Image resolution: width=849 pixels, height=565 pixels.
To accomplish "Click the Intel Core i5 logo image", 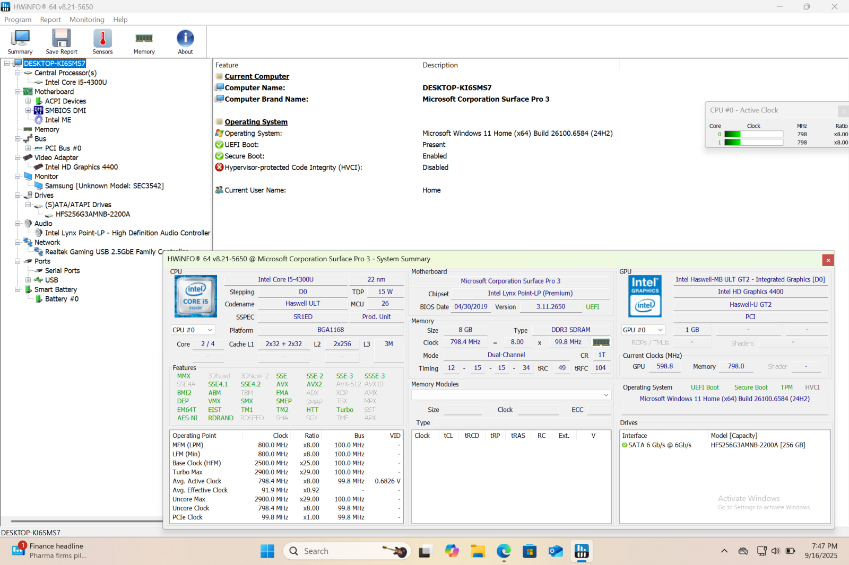I will 196,296.
